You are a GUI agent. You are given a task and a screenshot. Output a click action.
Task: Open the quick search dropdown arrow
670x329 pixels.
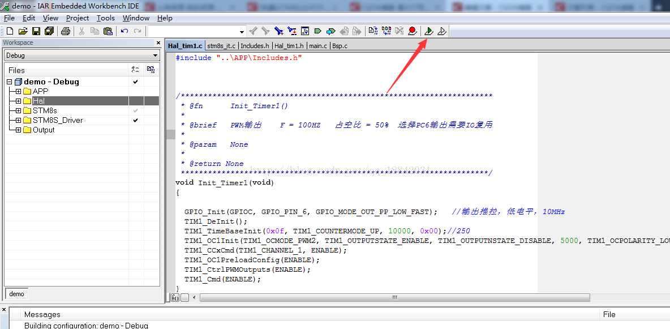[x=242, y=32]
